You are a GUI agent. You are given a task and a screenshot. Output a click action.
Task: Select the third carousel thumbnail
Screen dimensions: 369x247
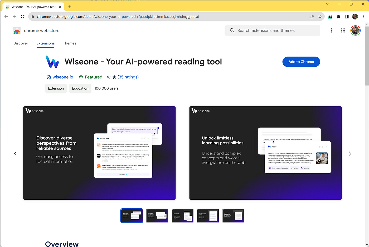pyautogui.click(x=183, y=216)
